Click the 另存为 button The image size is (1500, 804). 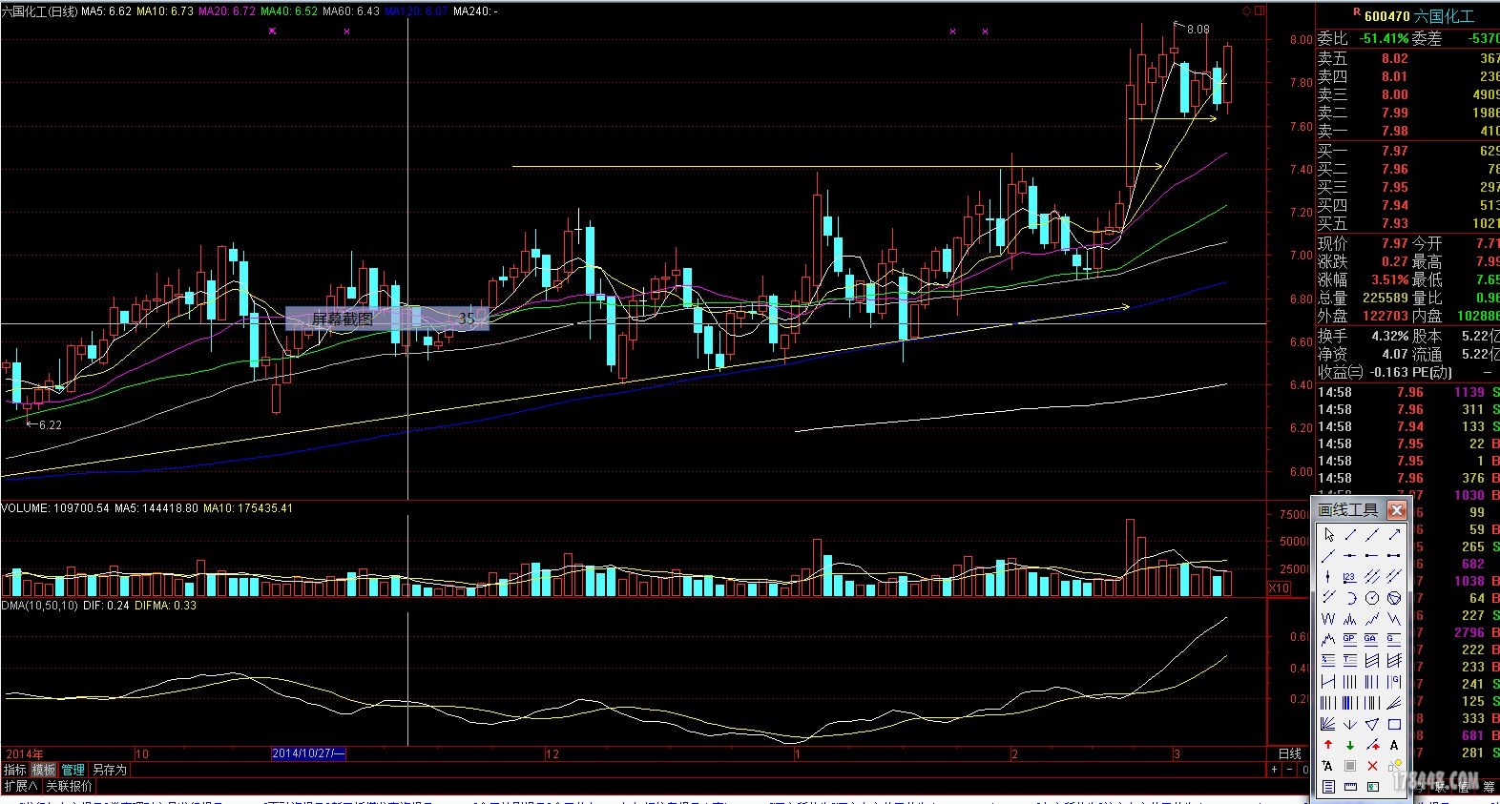(110, 770)
